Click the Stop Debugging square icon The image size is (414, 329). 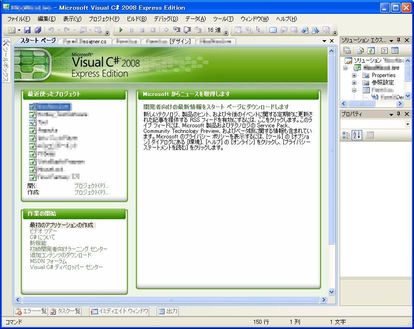[x=142, y=30]
